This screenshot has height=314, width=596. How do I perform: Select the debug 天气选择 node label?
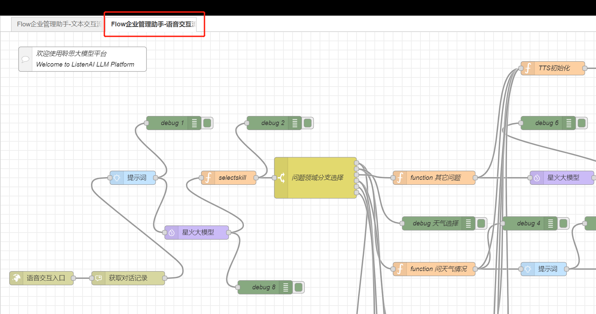pyautogui.click(x=436, y=223)
